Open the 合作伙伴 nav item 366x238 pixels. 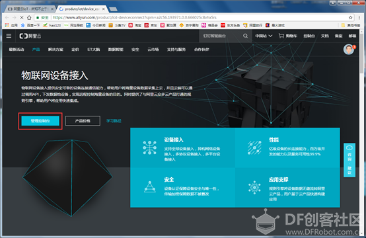(201, 50)
